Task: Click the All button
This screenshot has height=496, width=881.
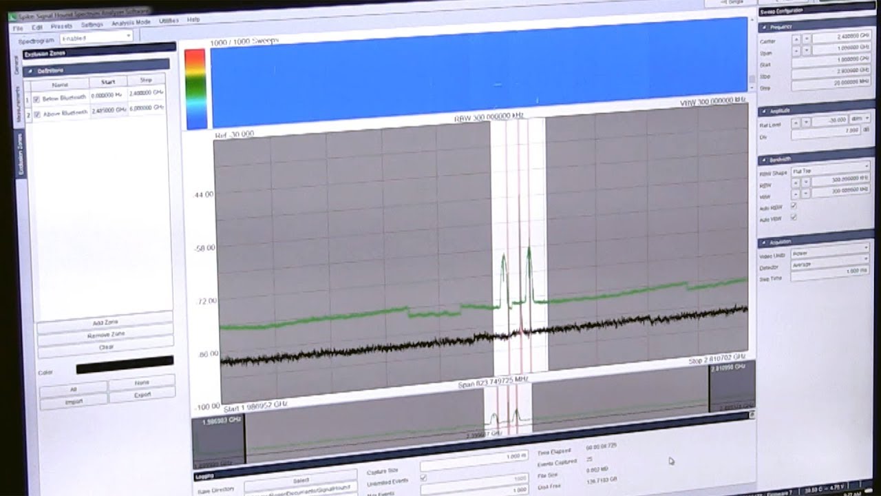Action: coord(74,389)
